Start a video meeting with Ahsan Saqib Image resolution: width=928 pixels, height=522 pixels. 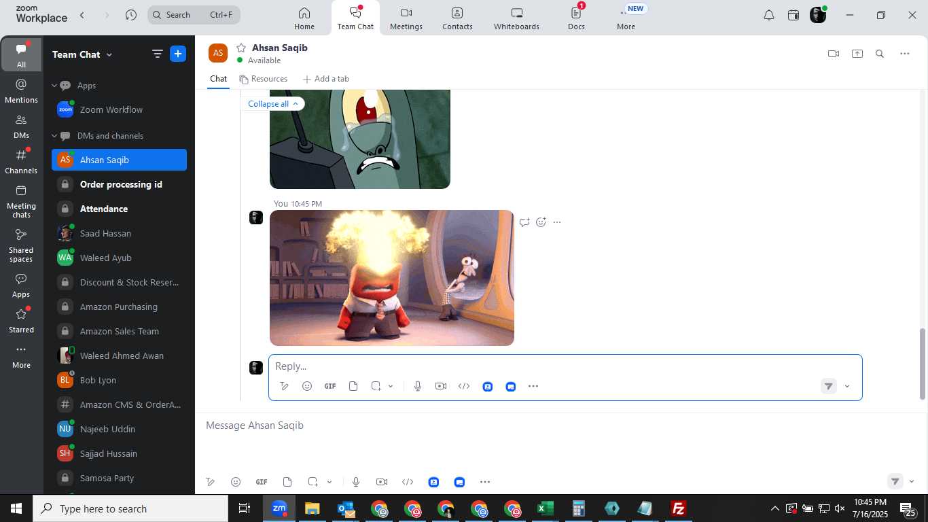click(834, 54)
